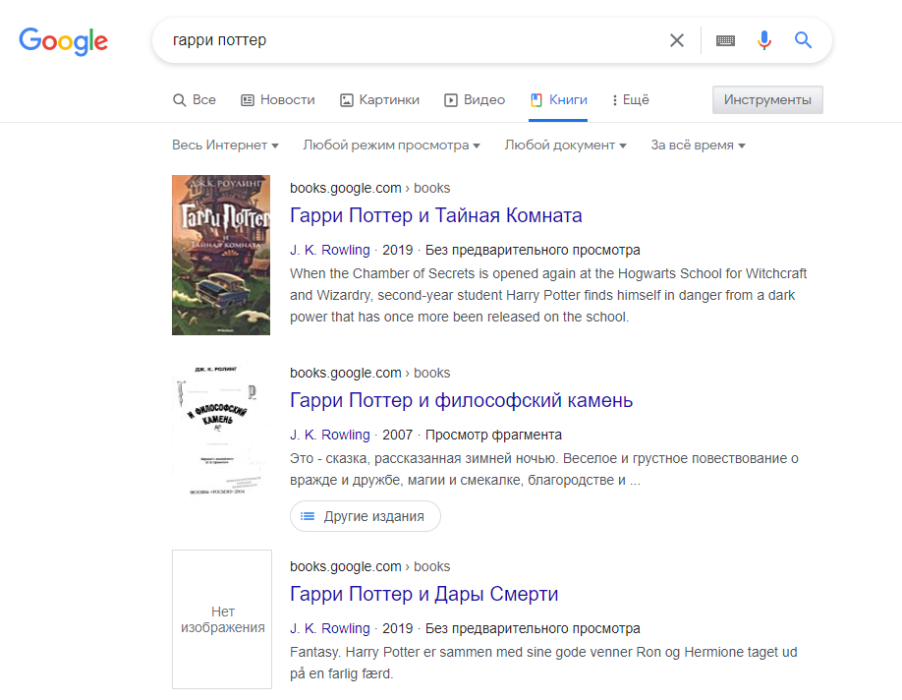Click books.google.com URL above философский камень
The width and height of the screenshot is (902, 700).
point(369,373)
